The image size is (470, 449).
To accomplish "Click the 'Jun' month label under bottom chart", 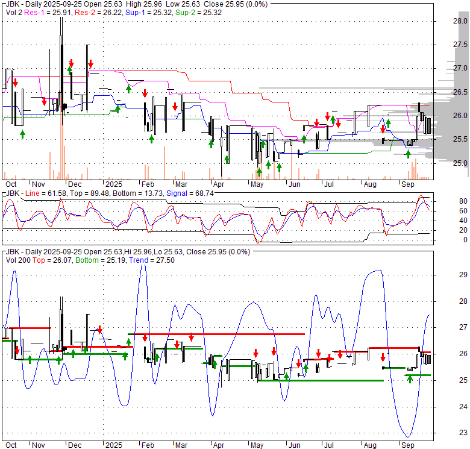I will click(294, 445).
